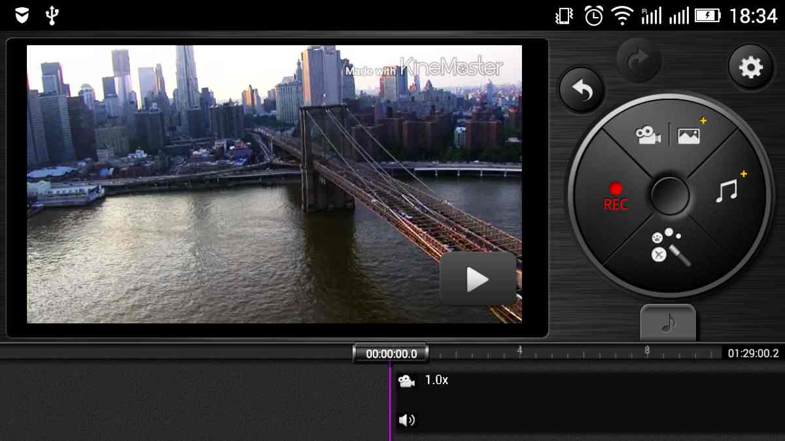Select the video clip camera icon in timeline

(407, 381)
